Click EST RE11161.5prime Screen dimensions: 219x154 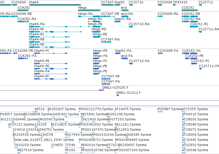[116, 127]
